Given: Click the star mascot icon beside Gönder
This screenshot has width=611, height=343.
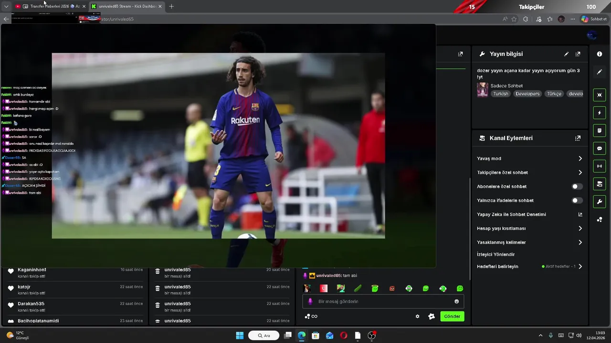Looking at the screenshot, I should [432, 316].
